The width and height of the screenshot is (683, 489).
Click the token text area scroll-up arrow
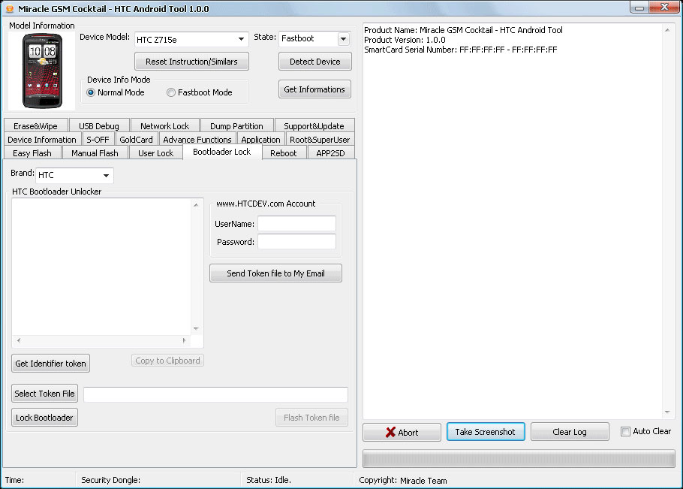196,205
